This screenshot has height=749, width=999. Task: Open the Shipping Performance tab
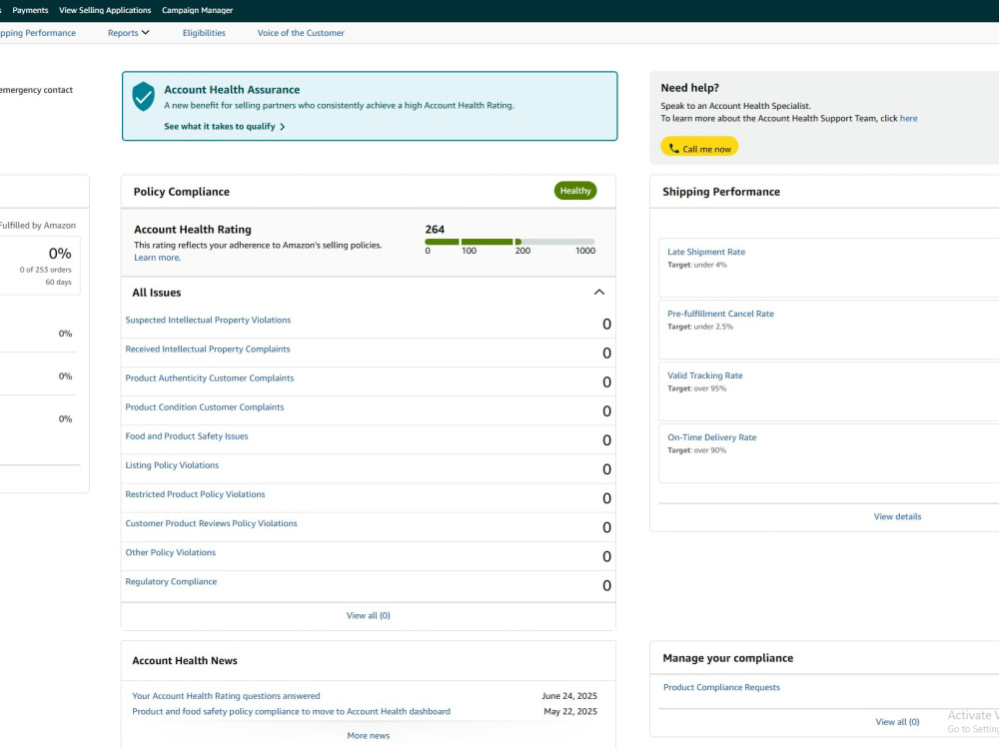click(38, 33)
